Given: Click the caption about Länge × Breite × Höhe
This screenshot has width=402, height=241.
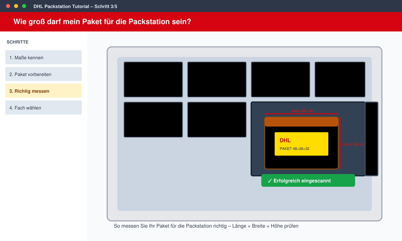Looking at the screenshot, I should 206,226.
